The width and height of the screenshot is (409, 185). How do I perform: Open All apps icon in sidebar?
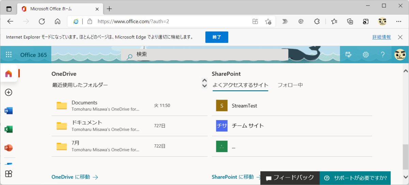pyautogui.click(x=9, y=173)
